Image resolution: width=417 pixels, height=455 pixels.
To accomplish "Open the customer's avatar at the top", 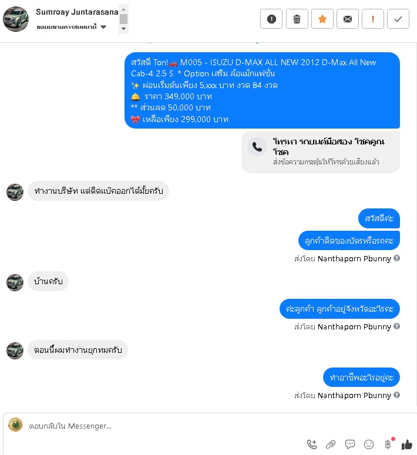I will pos(16,19).
